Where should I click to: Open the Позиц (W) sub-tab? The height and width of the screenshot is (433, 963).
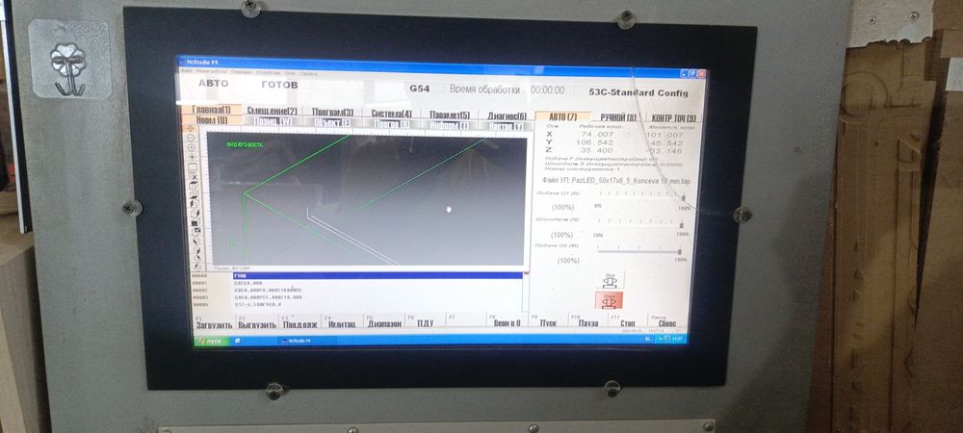pyautogui.click(x=273, y=121)
